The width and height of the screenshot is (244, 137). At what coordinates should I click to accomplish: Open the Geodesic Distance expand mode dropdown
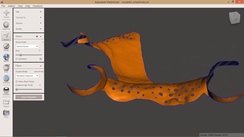(x=27, y=76)
